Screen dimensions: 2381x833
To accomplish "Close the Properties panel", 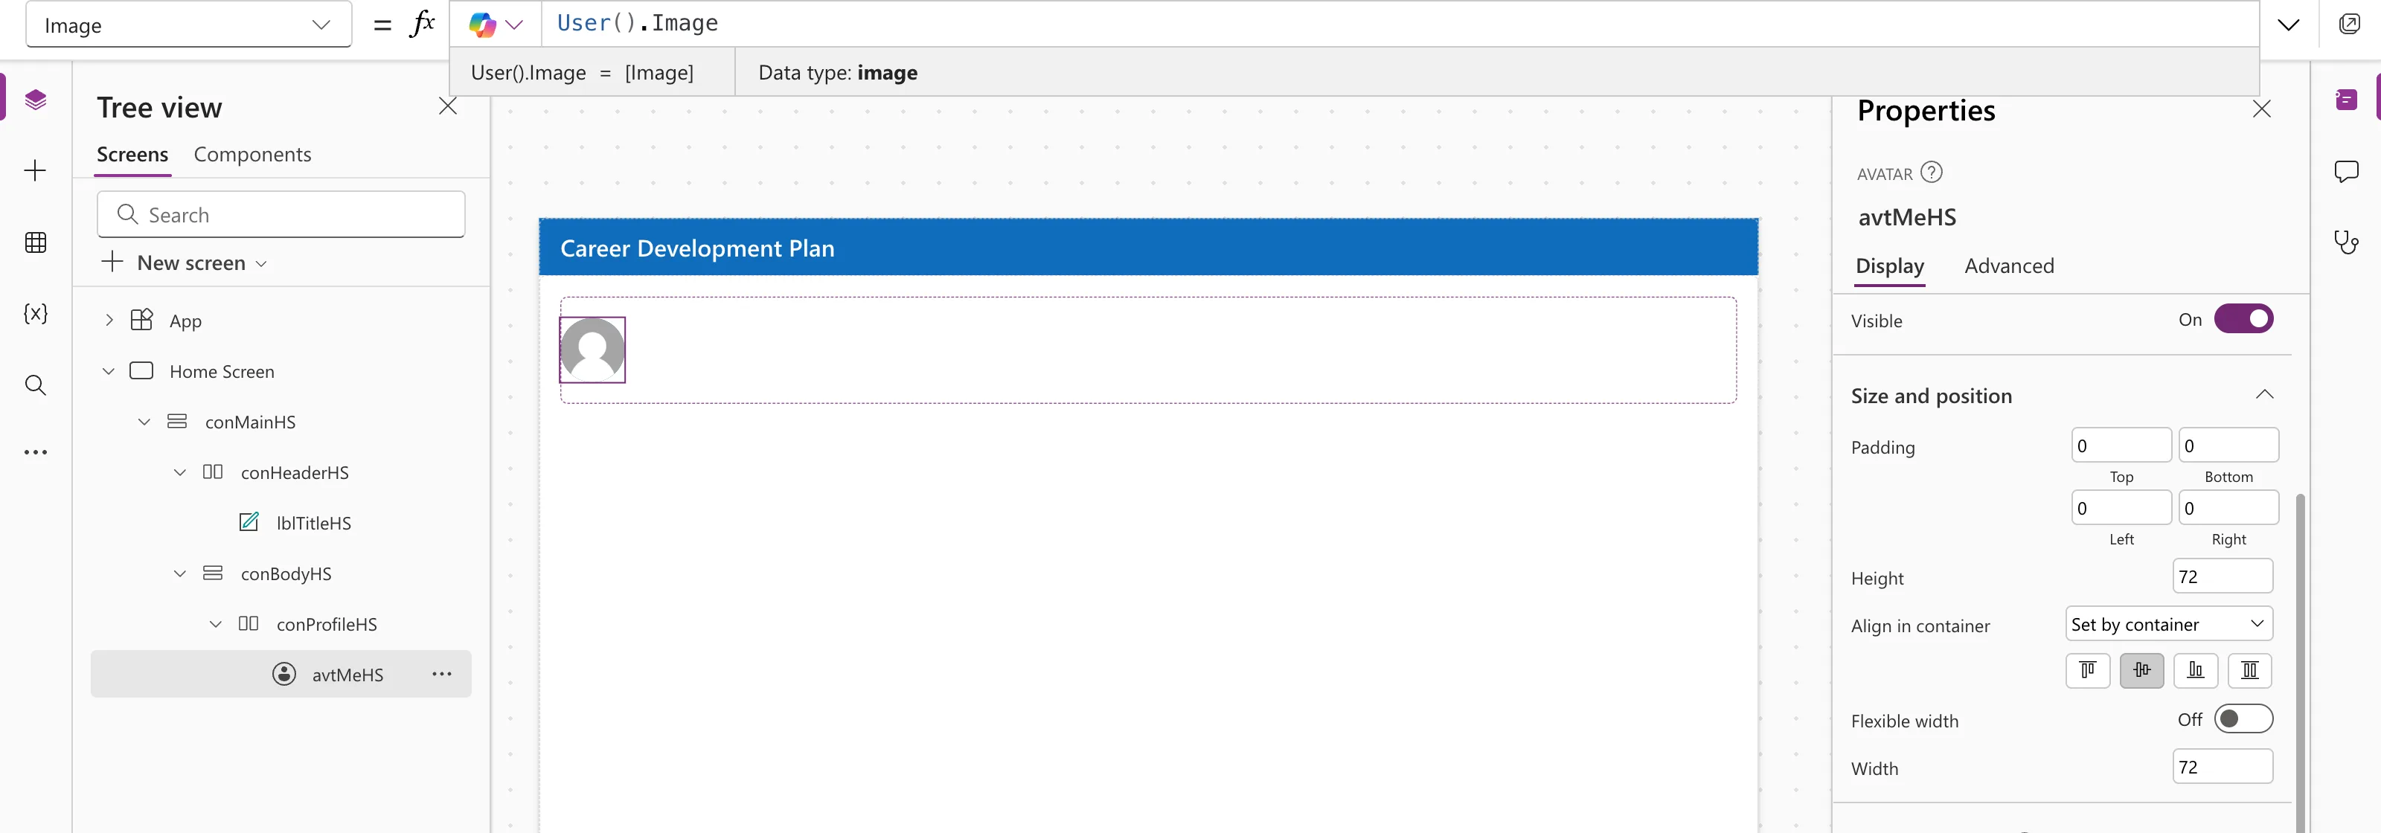I will pyautogui.click(x=2261, y=109).
